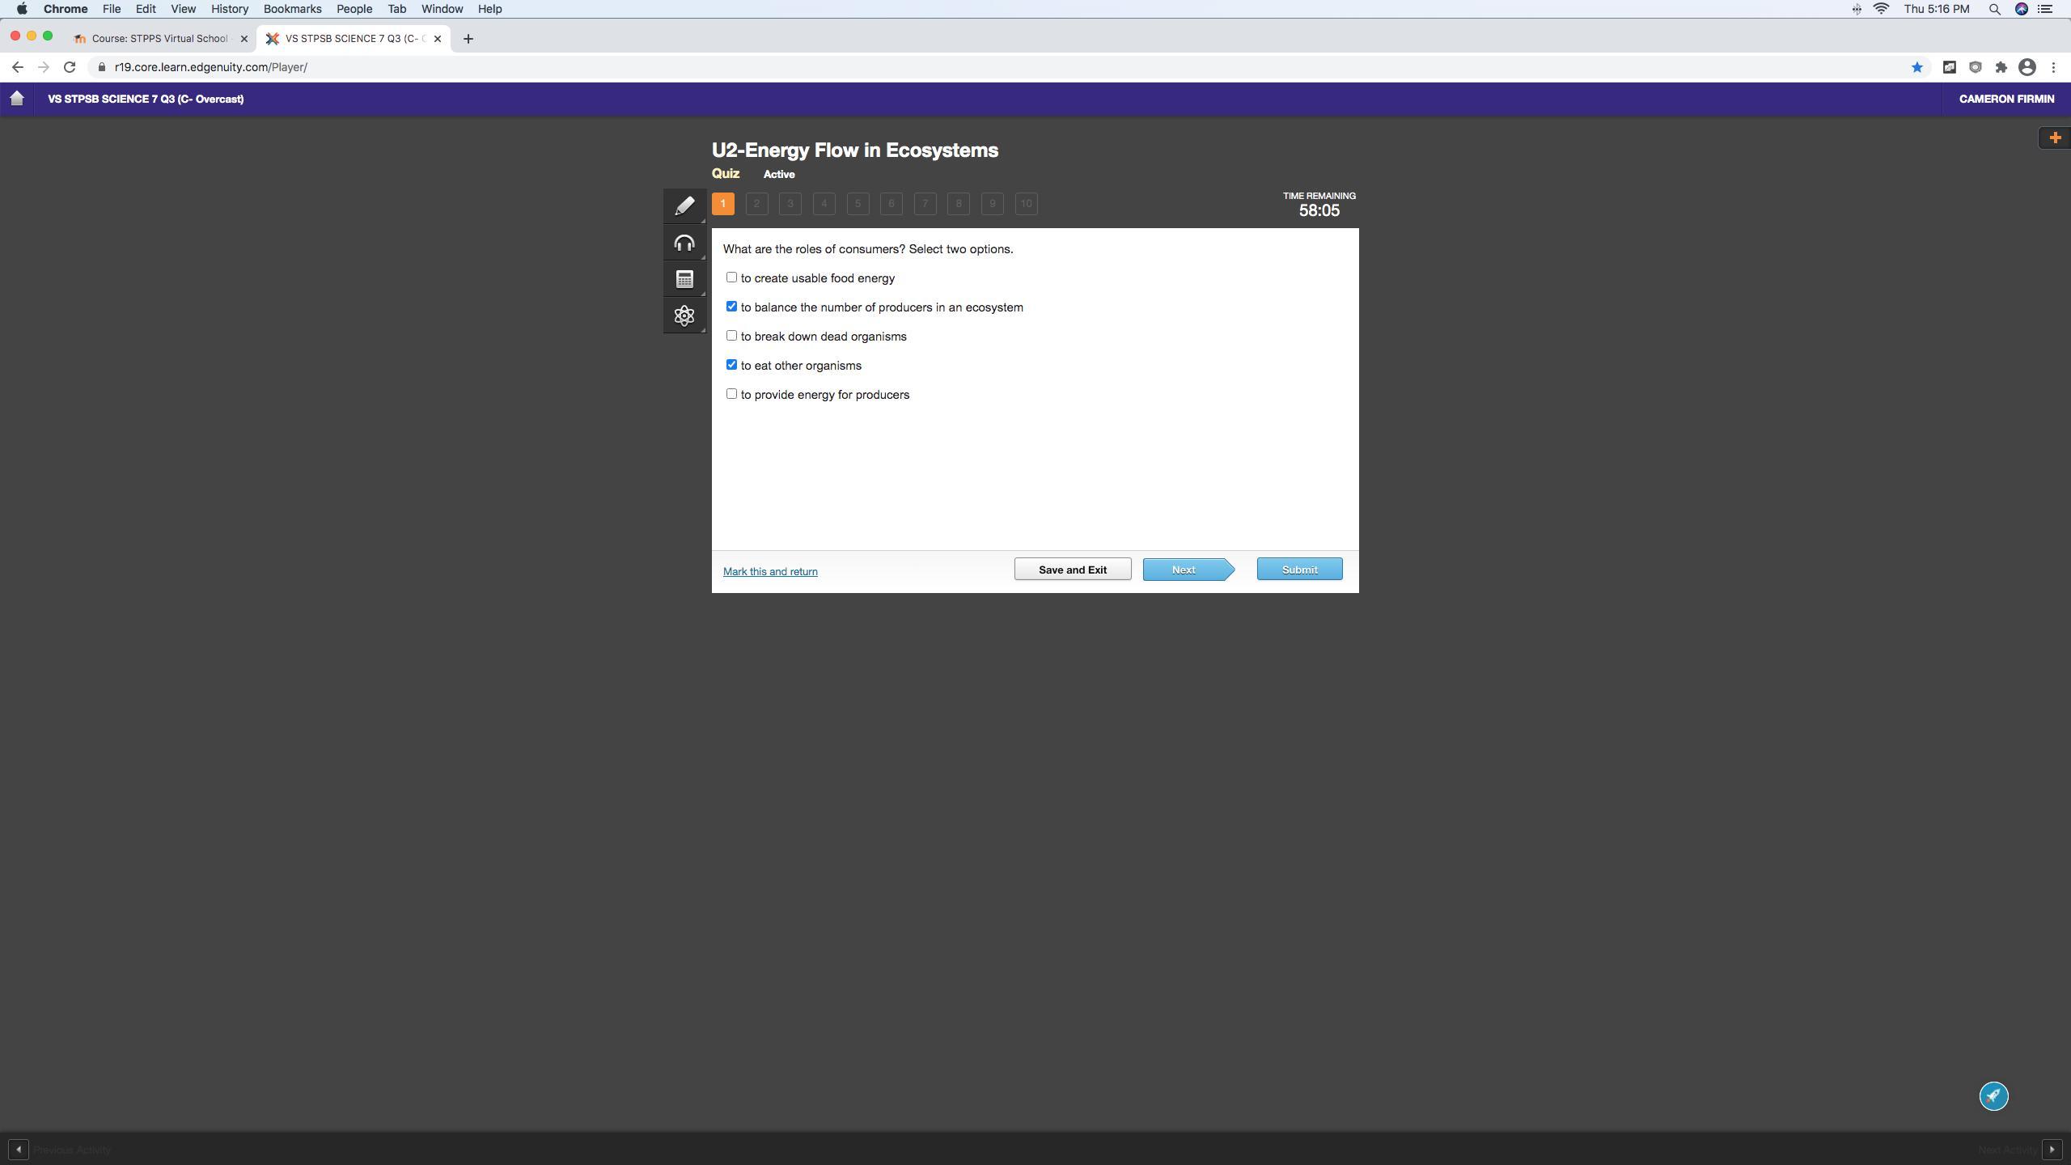
Task: Click the Next button
Action: point(1184,570)
